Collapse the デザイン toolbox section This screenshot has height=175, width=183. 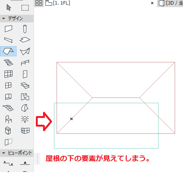coord(17,19)
